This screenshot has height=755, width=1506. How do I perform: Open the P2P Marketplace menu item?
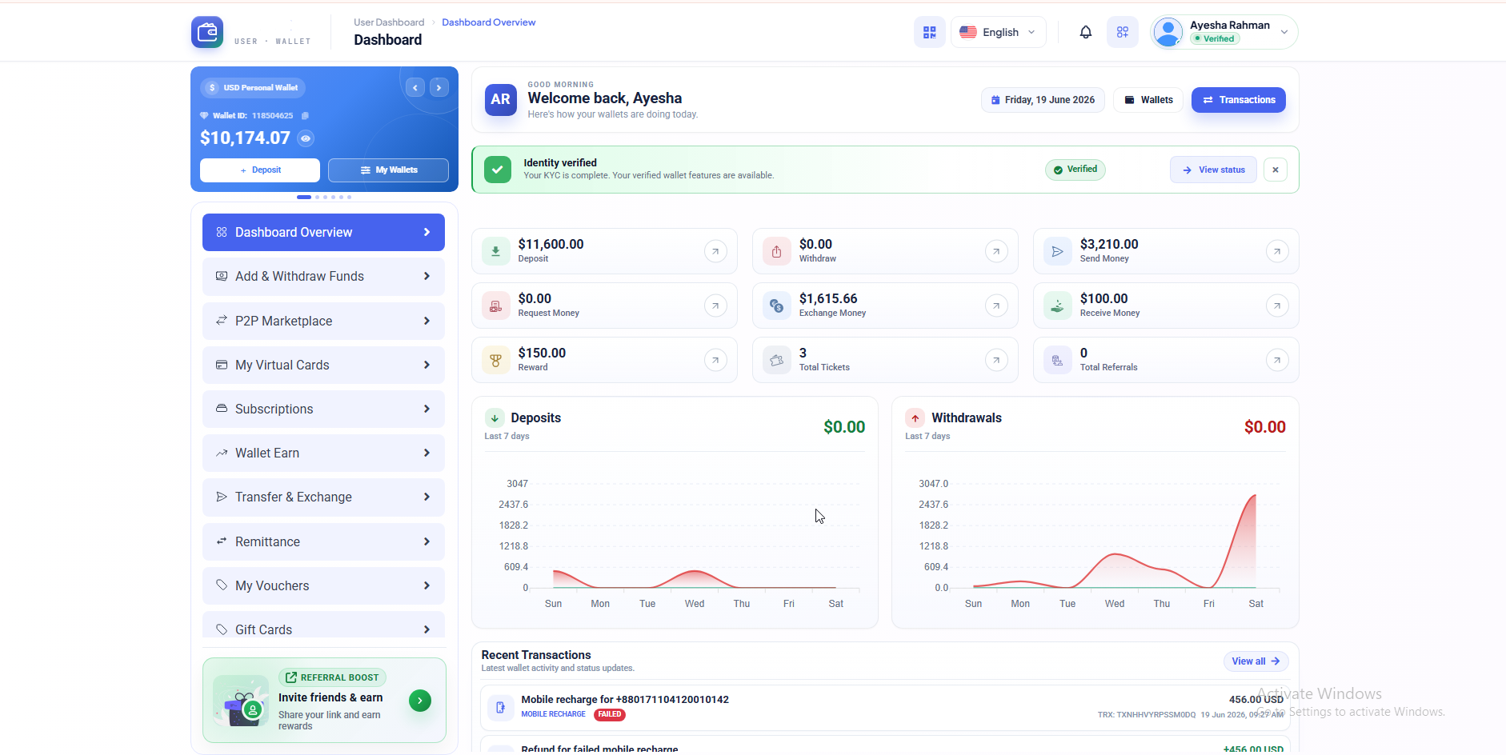(323, 321)
